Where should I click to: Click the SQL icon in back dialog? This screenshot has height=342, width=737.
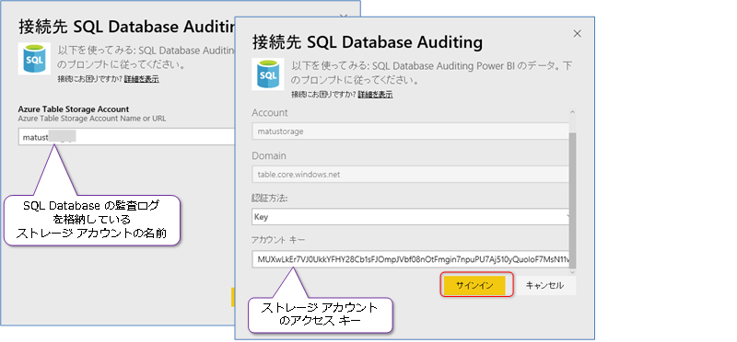34,59
